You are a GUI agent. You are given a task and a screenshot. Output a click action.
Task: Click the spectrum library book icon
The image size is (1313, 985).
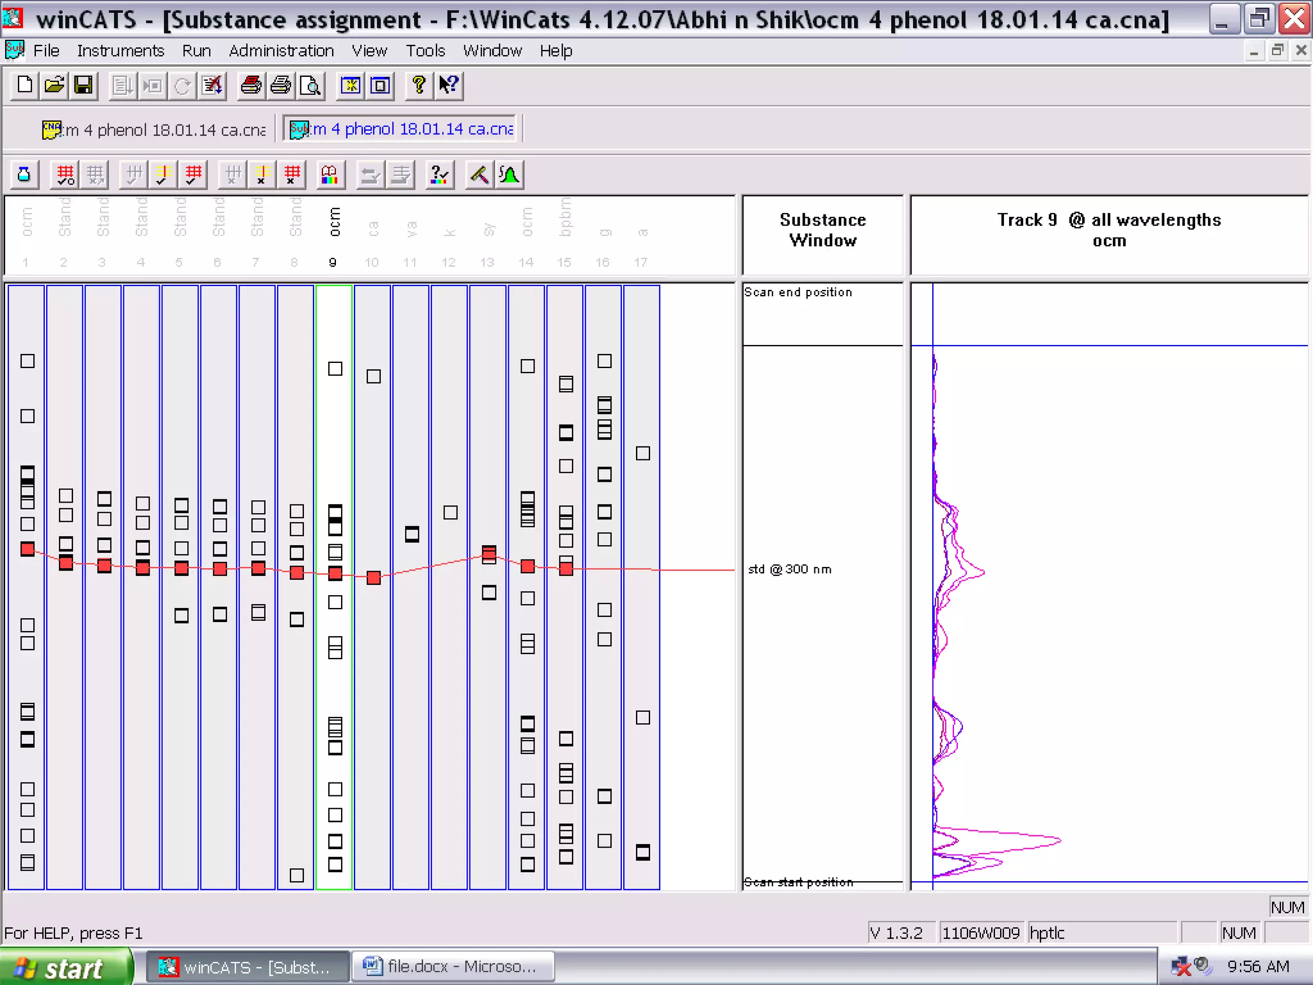(330, 174)
